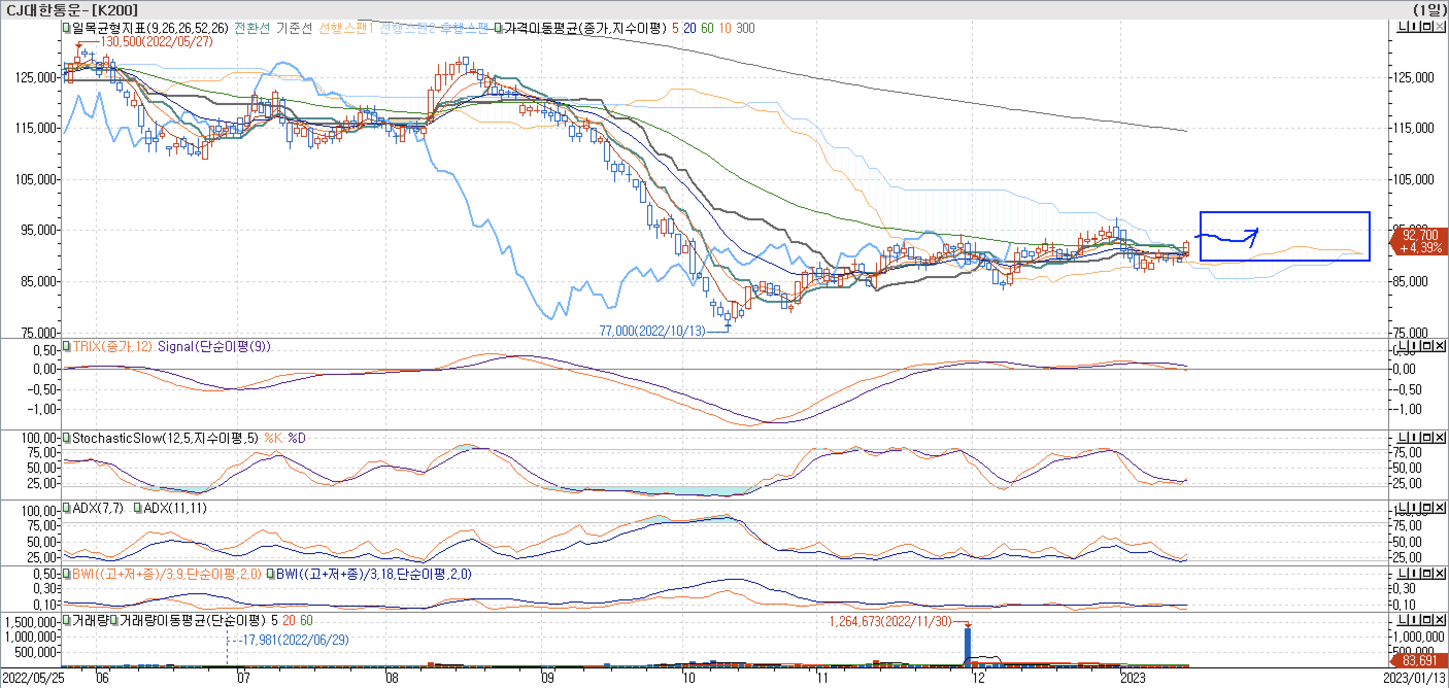The image size is (1449, 688).
Task: Maximize the main price chart panel
Action: (x=1426, y=26)
